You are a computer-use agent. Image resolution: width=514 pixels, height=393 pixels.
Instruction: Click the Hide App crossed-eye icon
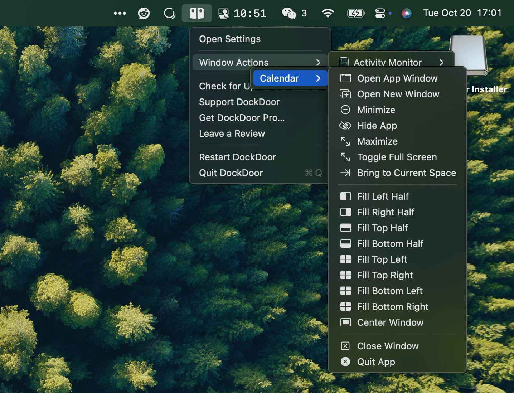[345, 126]
